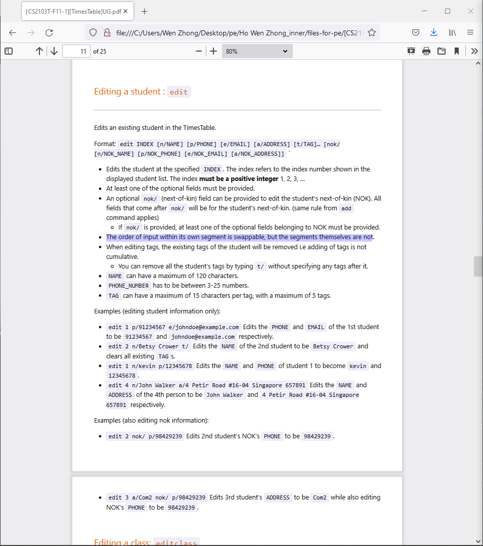Download the PDF with the save icon
The image size is (483, 546).
click(x=442, y=51)
